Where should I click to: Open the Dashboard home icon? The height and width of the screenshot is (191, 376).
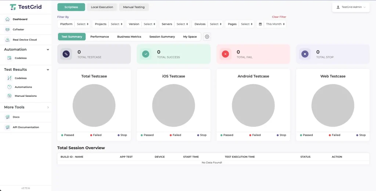pos(7,19)
